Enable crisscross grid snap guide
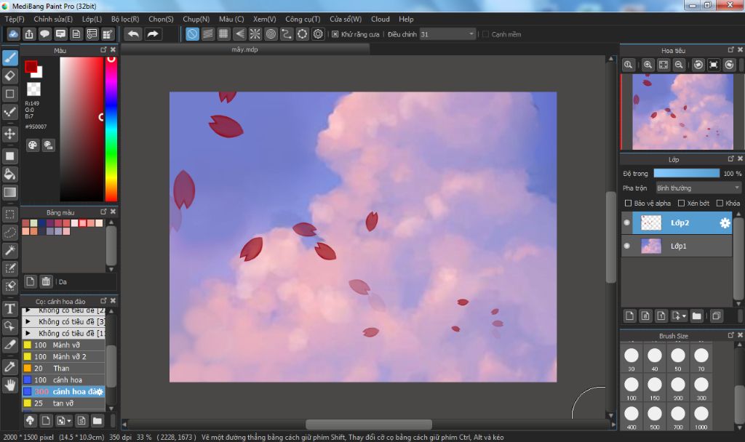Viewport: 745px width, 442px height. point(223,34)
